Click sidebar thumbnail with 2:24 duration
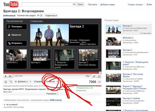 (x=113, y=90)
